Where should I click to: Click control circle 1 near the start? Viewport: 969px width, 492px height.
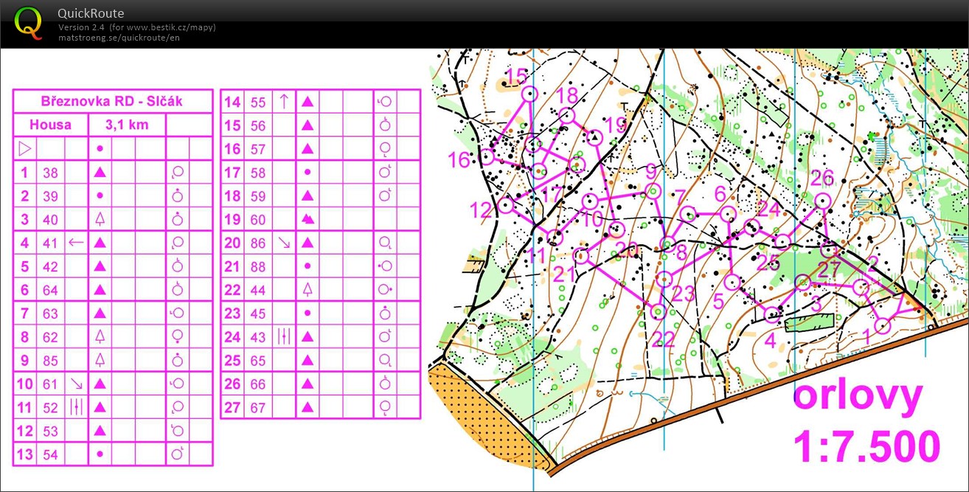tap(883, 325)
